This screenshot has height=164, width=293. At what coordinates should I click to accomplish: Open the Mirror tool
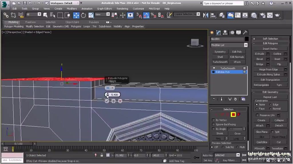(x=206, y=15)
